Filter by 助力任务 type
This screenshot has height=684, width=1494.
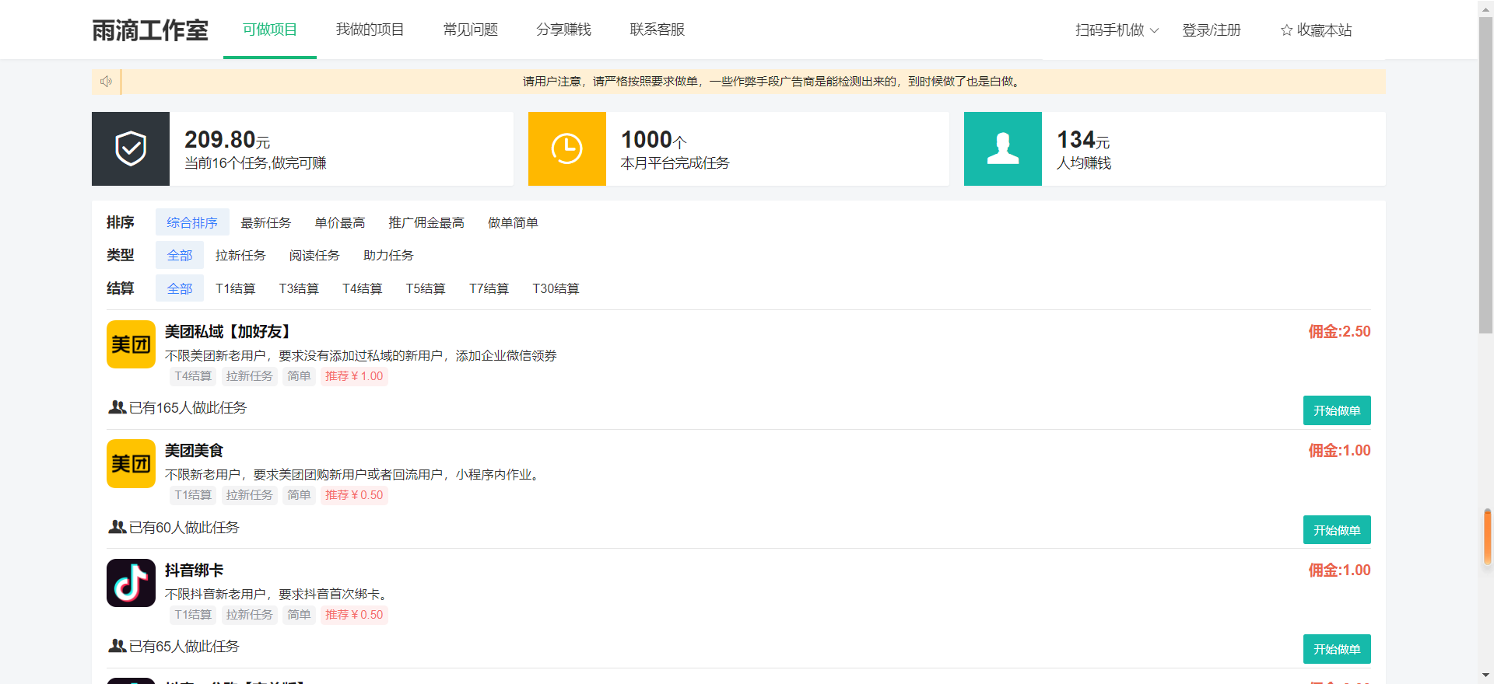(x=388, y=255)
